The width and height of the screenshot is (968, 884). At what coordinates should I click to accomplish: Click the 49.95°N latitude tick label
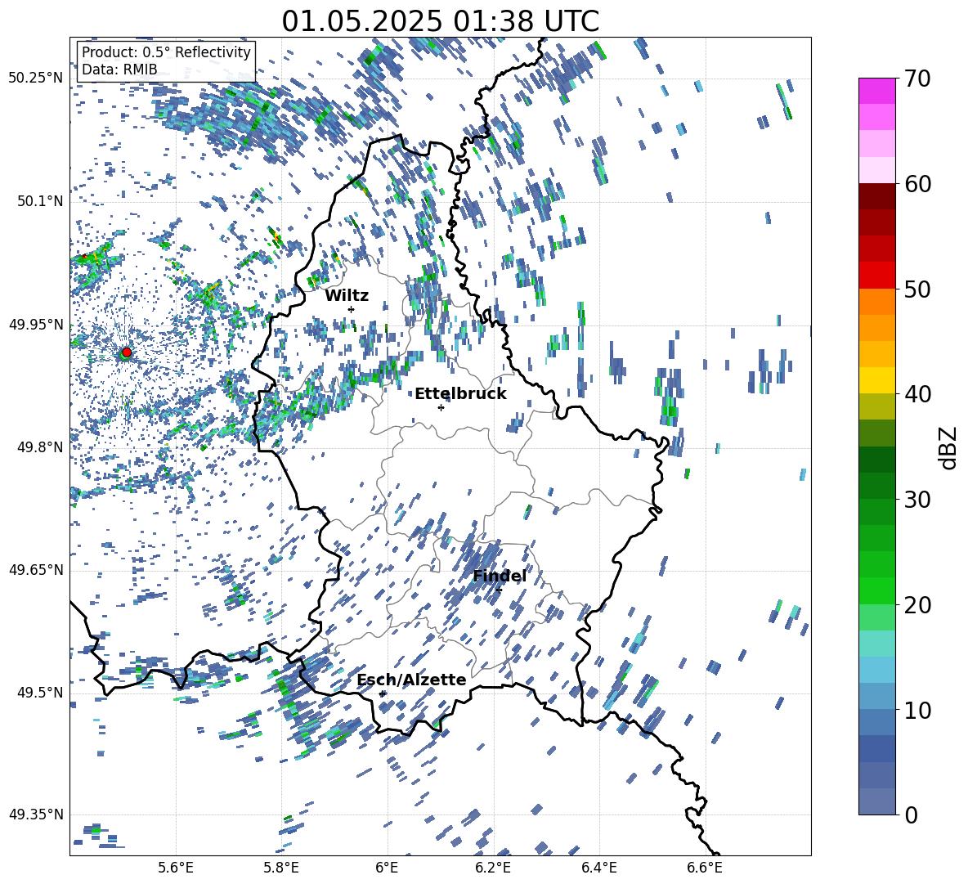pyautogui.click(x=36, y=324)
